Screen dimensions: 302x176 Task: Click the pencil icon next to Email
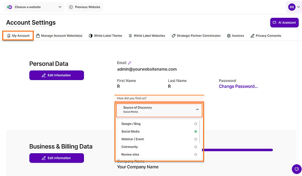click(x=130, y=63)
